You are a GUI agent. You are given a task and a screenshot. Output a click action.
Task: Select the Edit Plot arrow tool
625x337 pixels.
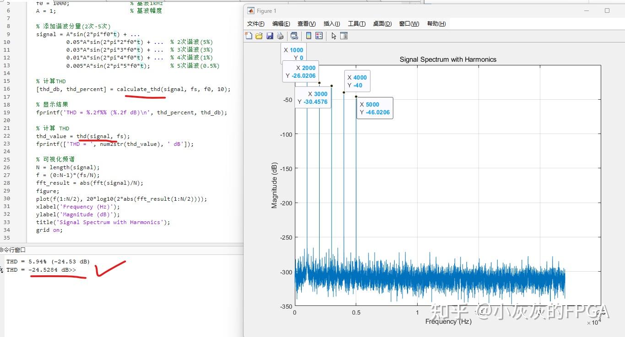[x=334, y=36]
